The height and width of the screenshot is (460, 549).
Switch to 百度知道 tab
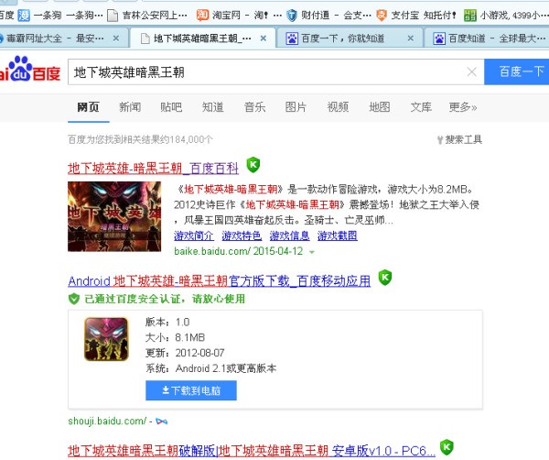pyautogui.click(x=488, y=38)
